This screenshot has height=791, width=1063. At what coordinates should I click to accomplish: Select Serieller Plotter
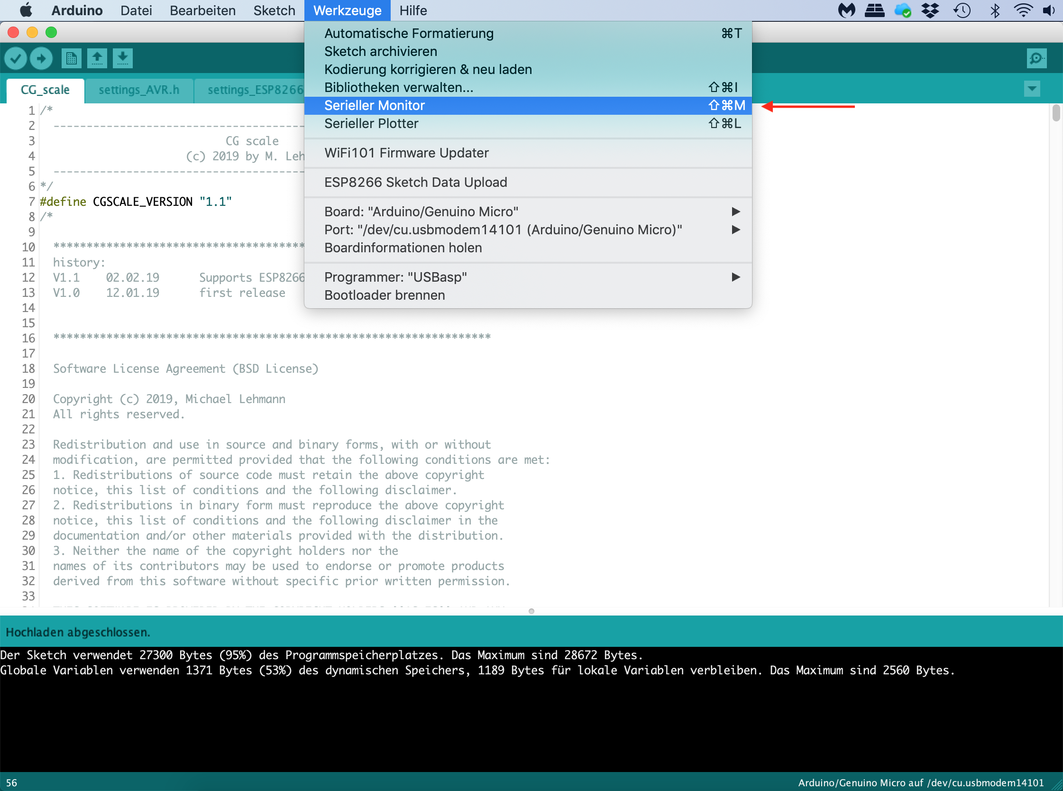click(x=528, y=123)
